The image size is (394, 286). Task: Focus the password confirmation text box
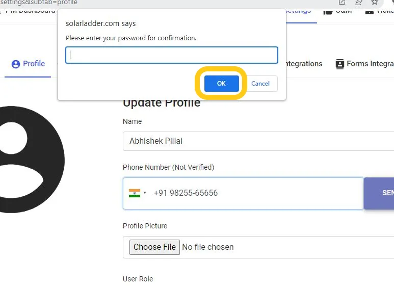tap(171, 55)
